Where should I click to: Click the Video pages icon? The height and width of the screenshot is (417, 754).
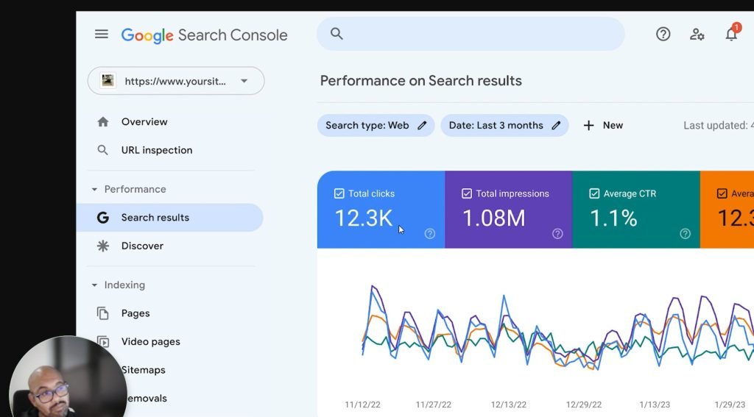[x=103, y=341]
